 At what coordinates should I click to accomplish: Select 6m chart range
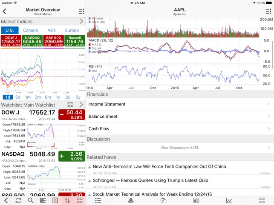pyautogui.click(x=48, y=97)
